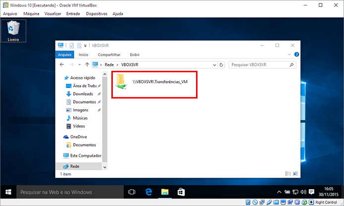This screenshot has width=344, height=206.
Task: Open VirtualBox Arquivo menu
Action: (10, 13)
